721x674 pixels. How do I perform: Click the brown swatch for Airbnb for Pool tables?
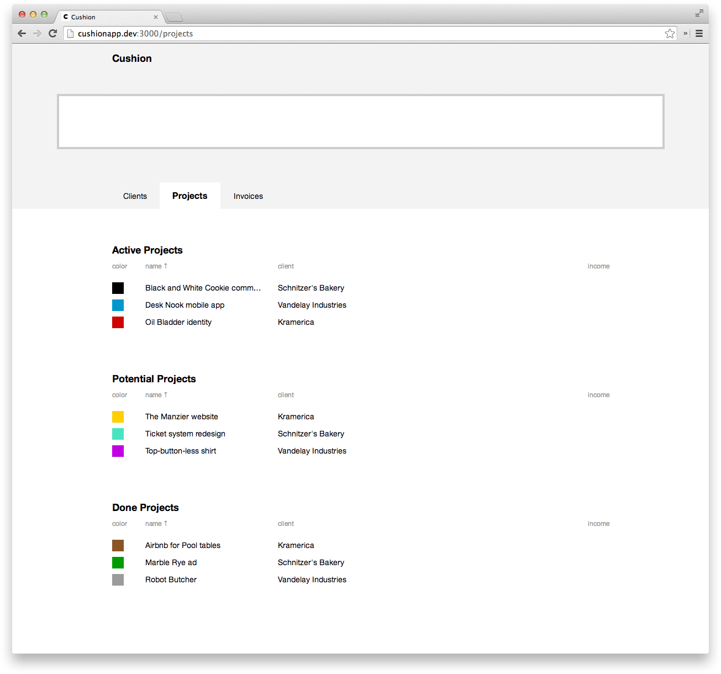pos(118,545)
